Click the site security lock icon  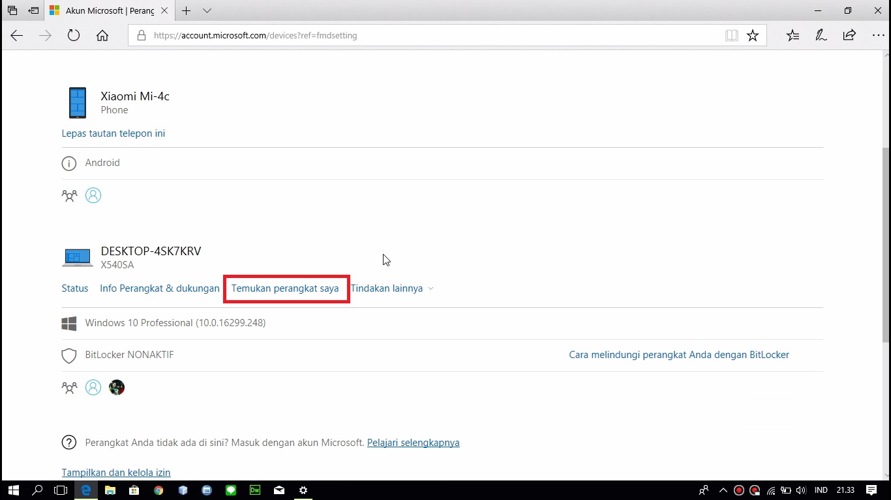pos(141,36)
